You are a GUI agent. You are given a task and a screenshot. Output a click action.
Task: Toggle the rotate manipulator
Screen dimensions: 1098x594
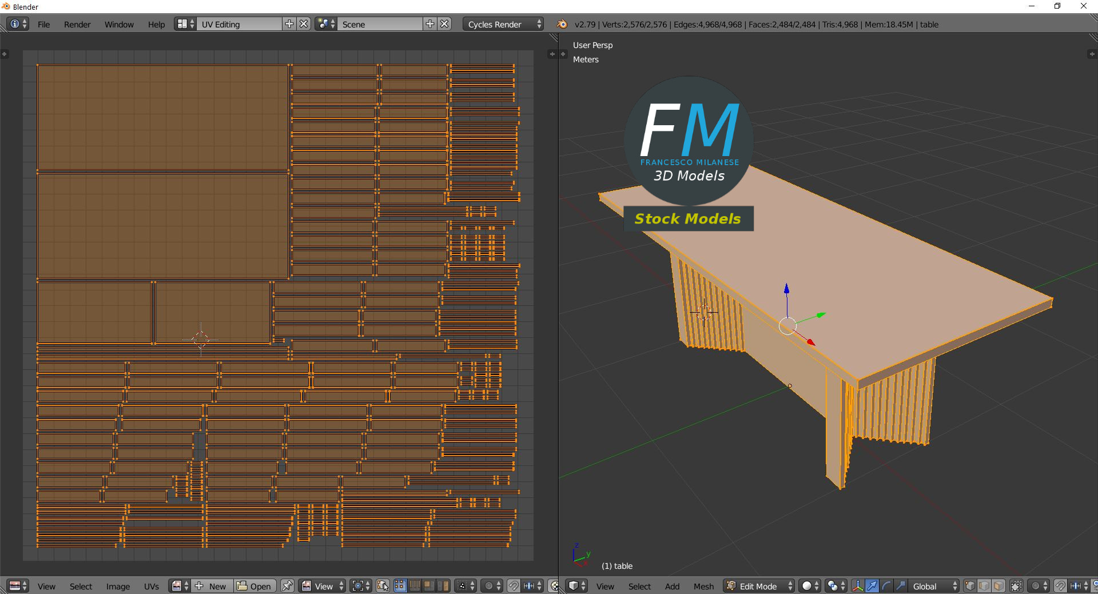pos(886,586)
